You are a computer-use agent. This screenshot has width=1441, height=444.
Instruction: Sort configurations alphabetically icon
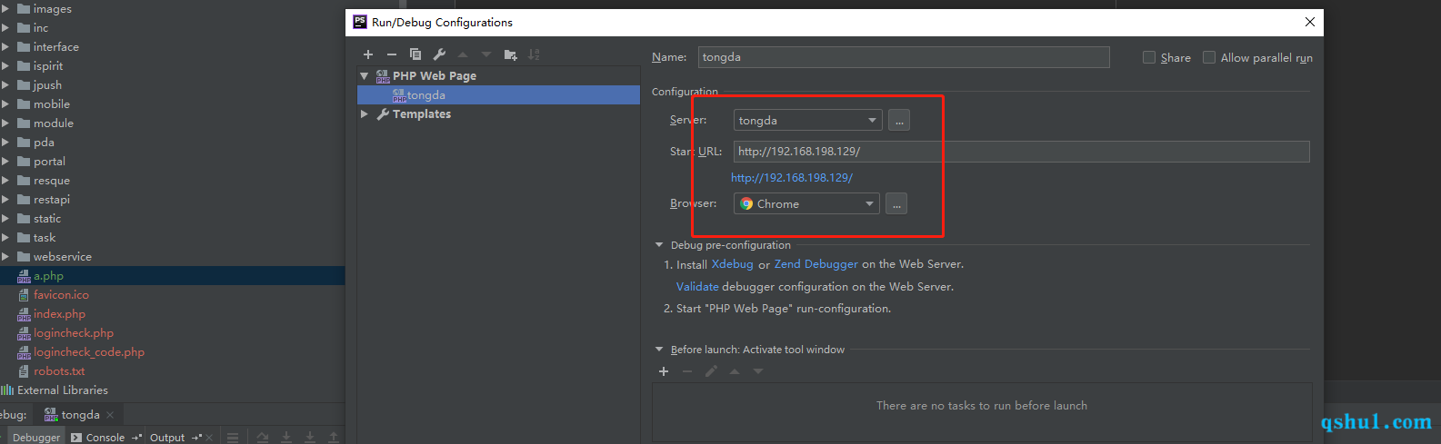tap(534, 54)
